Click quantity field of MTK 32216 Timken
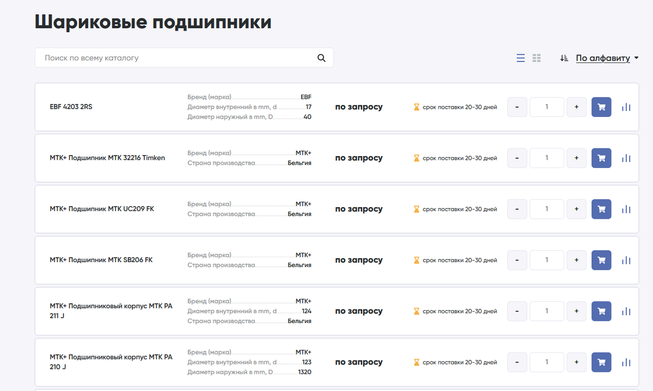Viewport: 653px width, 391px height. (x=547, y=158)
